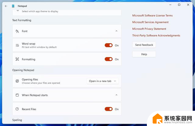The width and height of the screenshot is (195, 126).
Task: Click the Recent Files clock icon
Action: (x=17, y=109)
